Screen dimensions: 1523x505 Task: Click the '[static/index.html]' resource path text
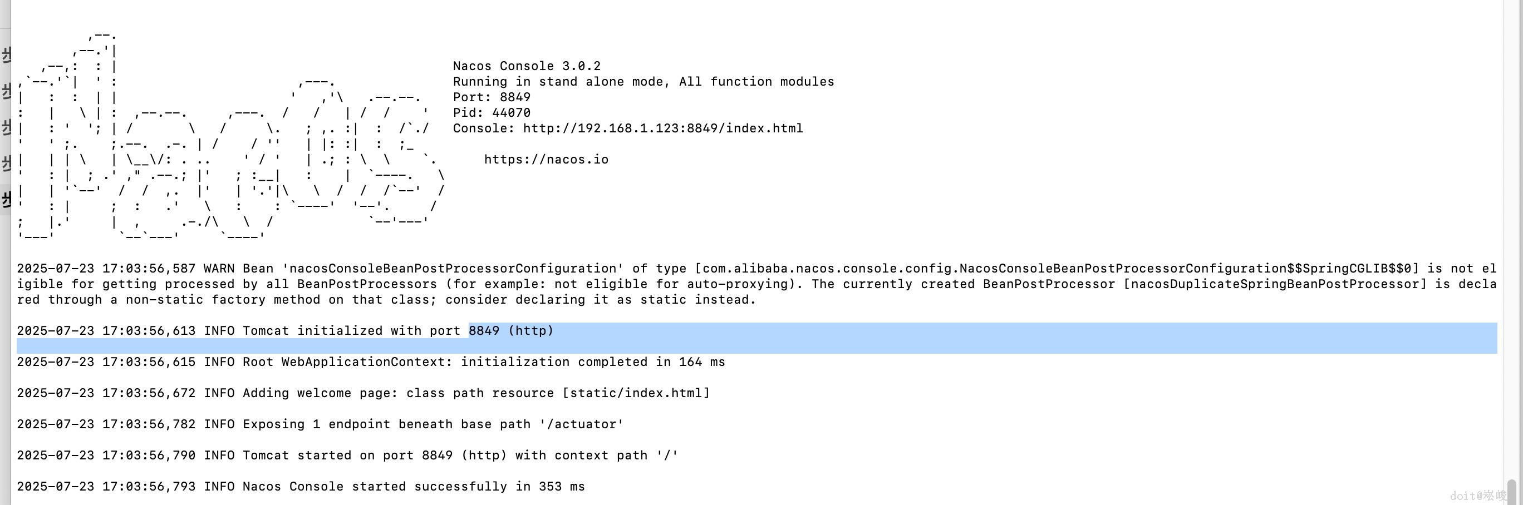[636, 393]
